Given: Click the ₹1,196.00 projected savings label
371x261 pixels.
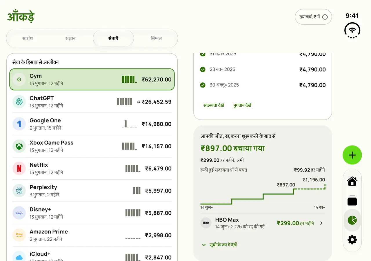Looking at the screenshot, I should (x=314, y=180).
